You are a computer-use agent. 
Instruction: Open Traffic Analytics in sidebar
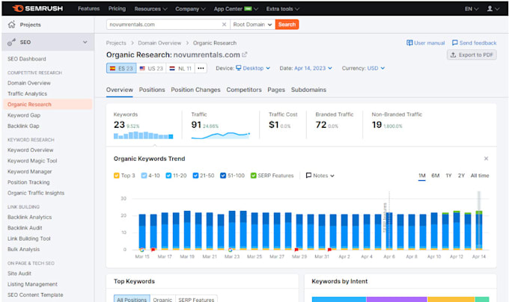27,93
